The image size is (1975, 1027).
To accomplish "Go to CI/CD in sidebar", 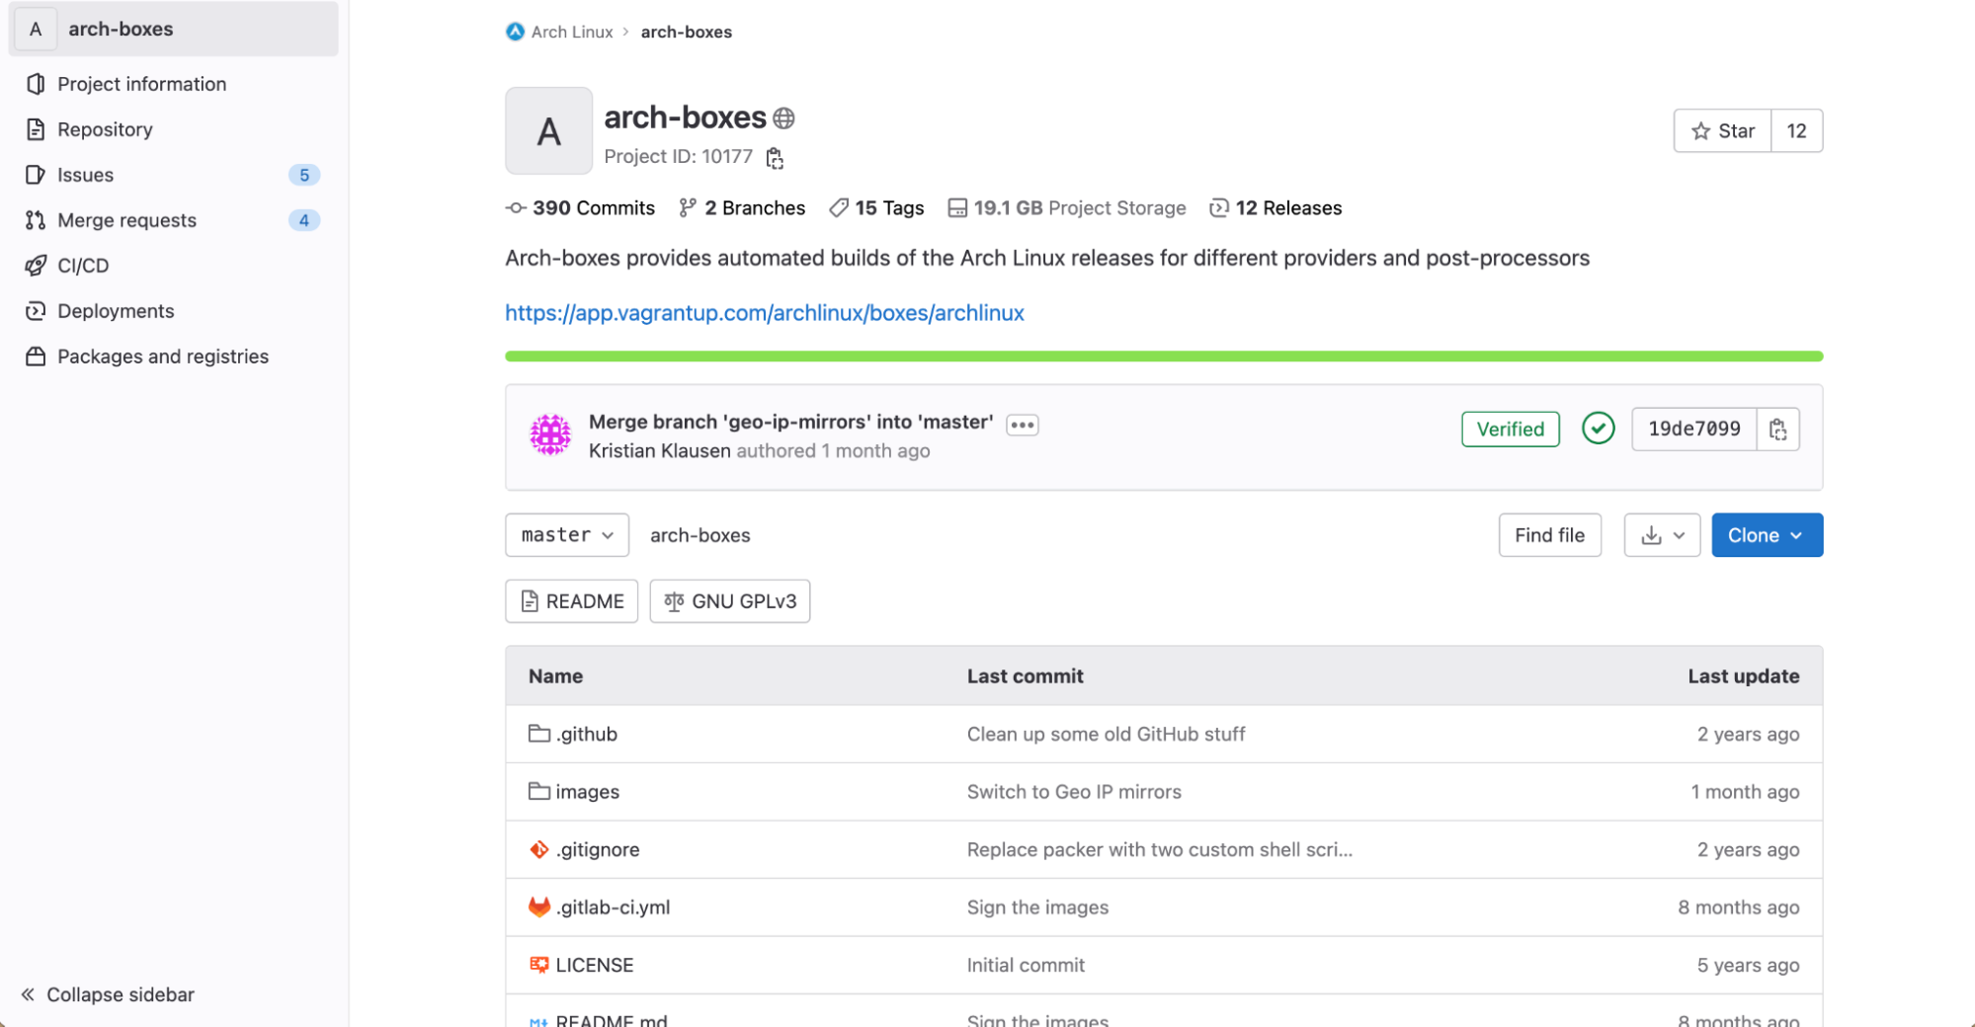I will tap(83, 266).
